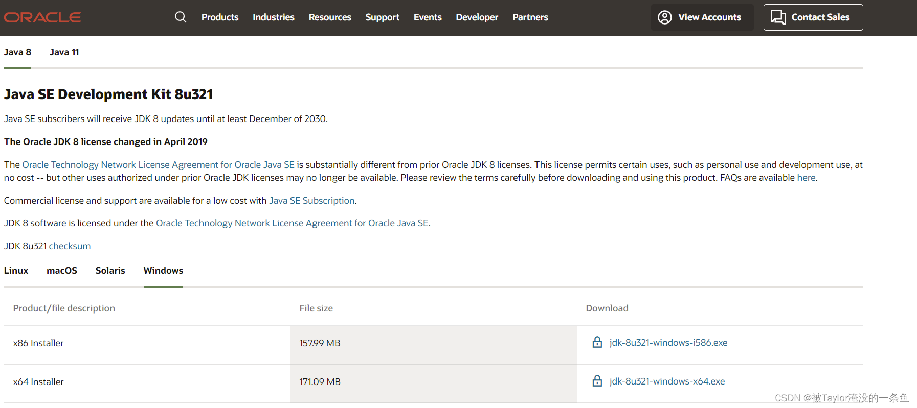
Task: Open the FAQs 'here' link
Action: pos(806,178)
